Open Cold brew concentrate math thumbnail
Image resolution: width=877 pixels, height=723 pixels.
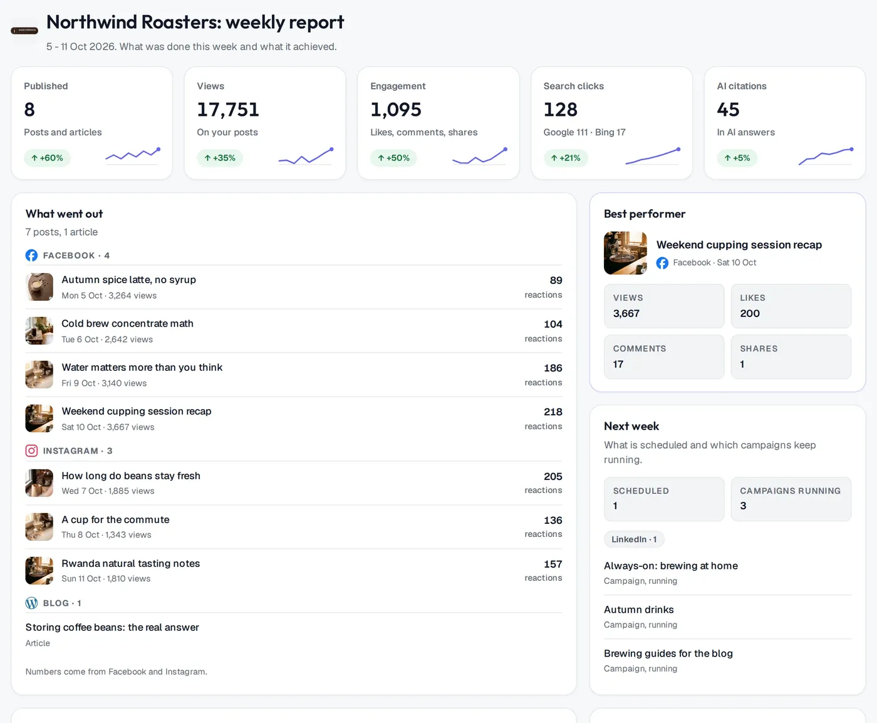tap(39, 331)
